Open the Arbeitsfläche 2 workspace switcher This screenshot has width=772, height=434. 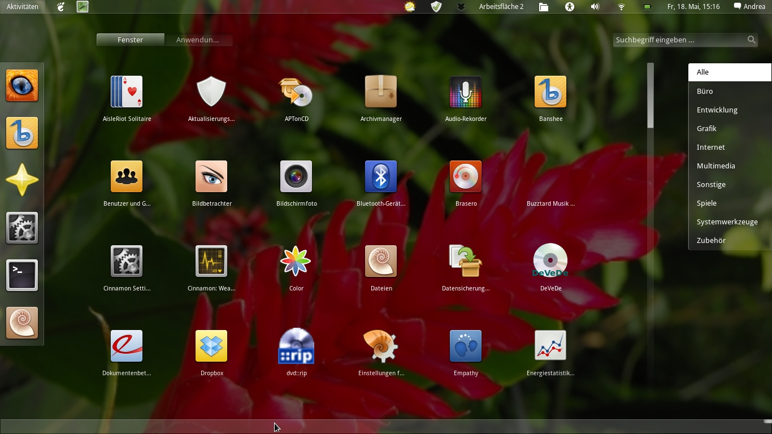pos(501,7)
